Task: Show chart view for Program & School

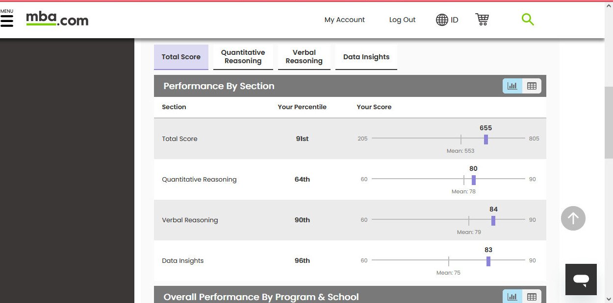Action: tap(512, 297)
